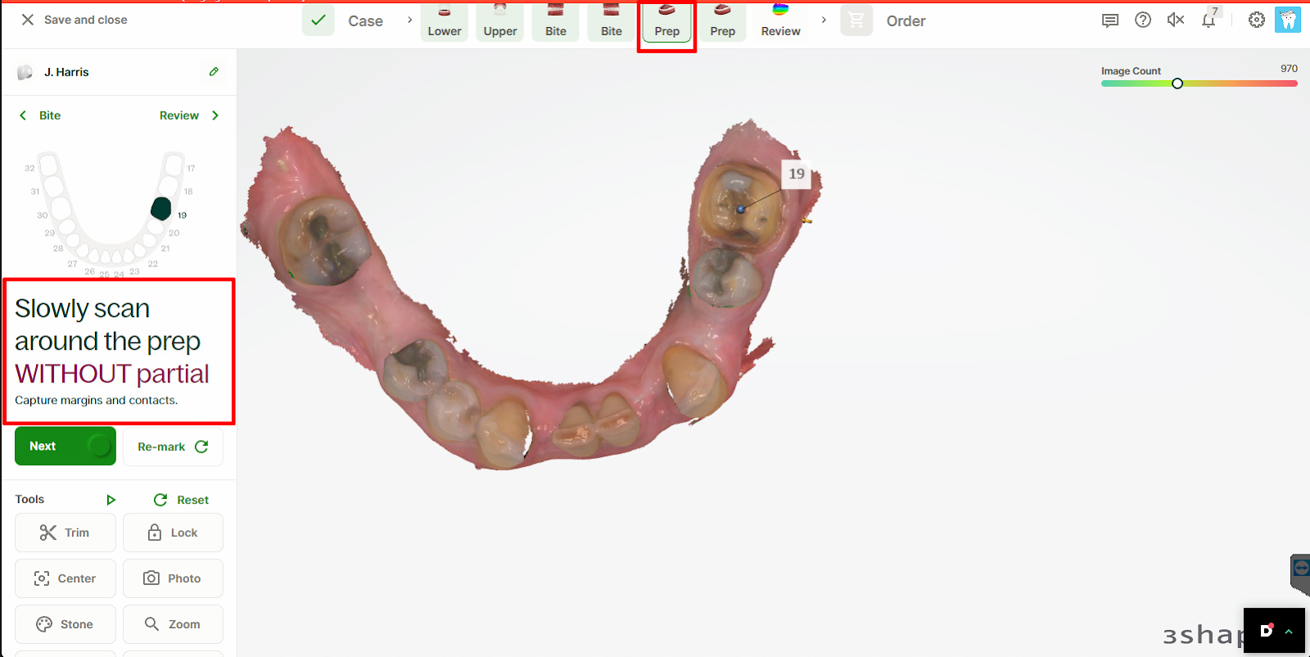1310x657 pixels.
Task: Advance to Review with right chevron
Action: click(x=215, y=116)
